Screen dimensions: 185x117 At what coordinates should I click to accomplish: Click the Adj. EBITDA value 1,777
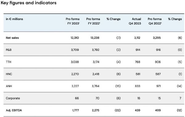[x=76, y=111]
